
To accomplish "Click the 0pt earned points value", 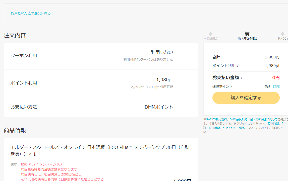I will point(268,86).
